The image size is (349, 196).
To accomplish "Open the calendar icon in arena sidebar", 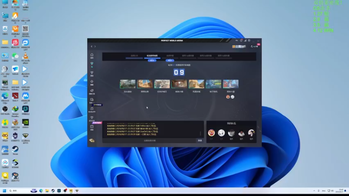I will tap(92, 126).
